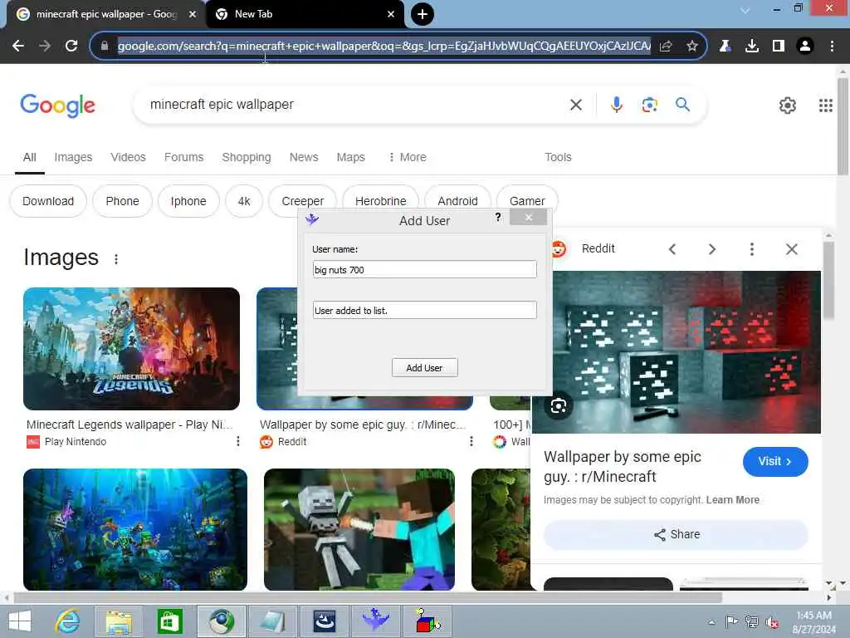Clear the Google search box
The image size is (850, 638).
click(576, 105)
